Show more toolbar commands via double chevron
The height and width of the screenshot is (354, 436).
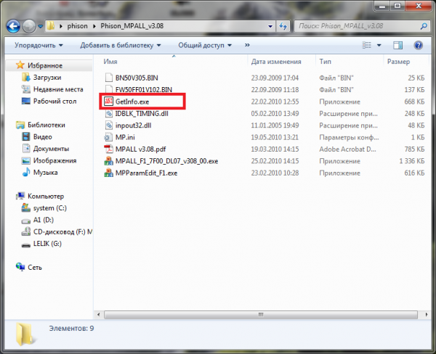tap(247, 45)
